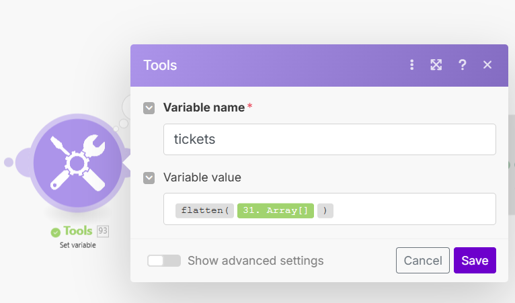The image size is (515, 303).
Task: Click the Variable name input containing tickets
Action: pos(329,140)
